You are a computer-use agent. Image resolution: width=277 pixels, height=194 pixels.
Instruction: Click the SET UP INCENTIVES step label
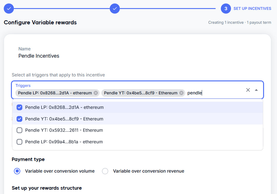click(252, 8)
